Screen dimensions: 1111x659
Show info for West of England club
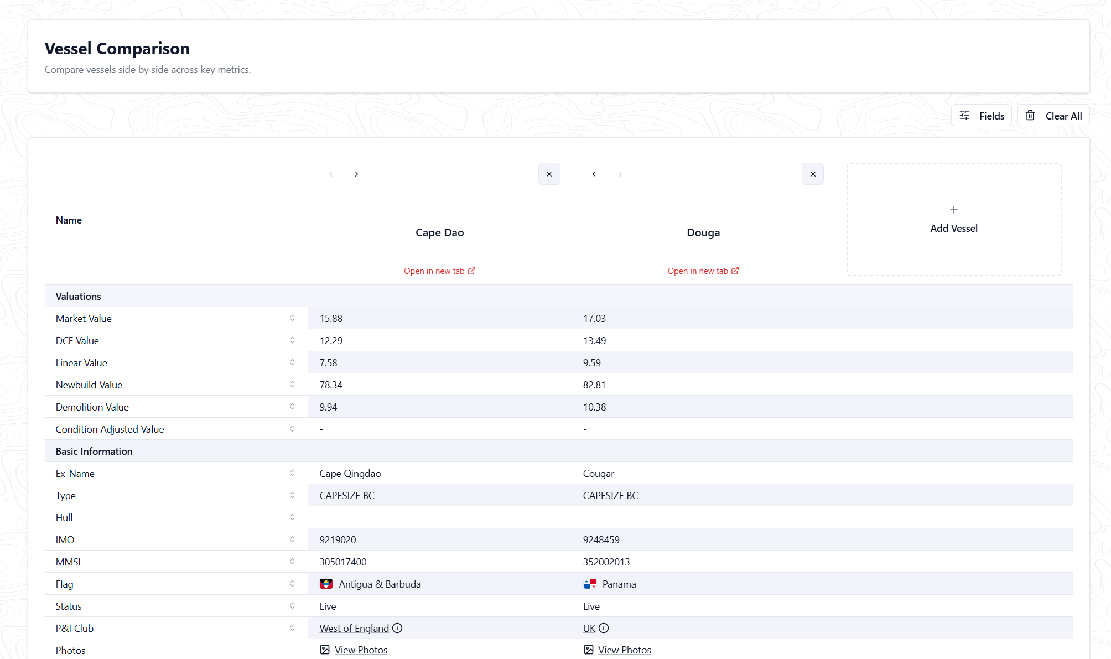[x=397, y=628]
